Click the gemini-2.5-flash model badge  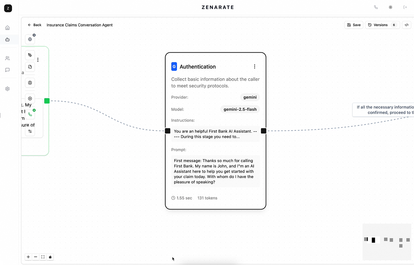240,110
